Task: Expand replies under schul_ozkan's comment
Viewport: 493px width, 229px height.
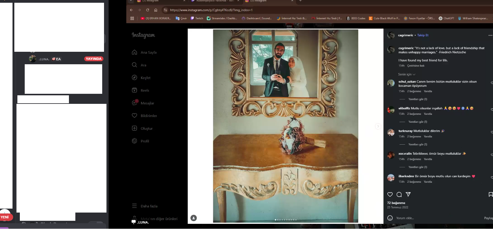Action: click(418, 99)
